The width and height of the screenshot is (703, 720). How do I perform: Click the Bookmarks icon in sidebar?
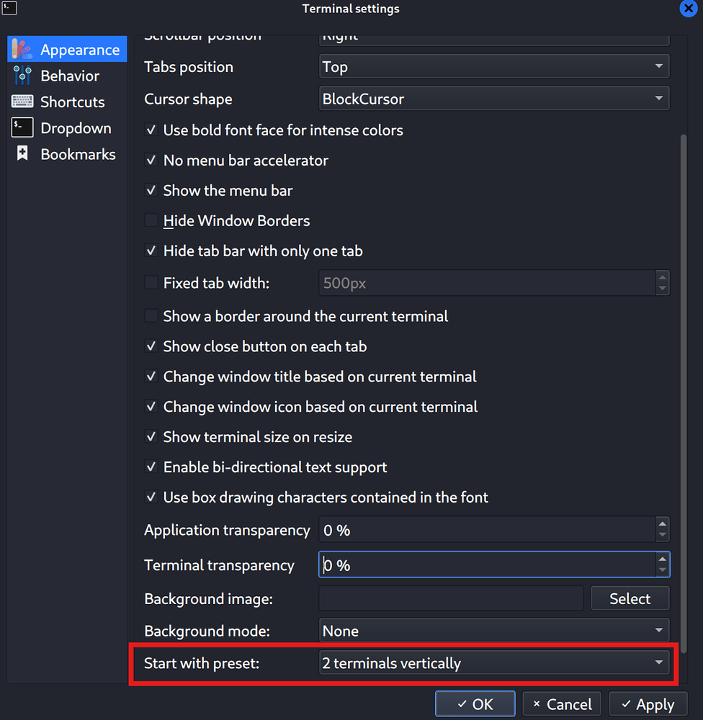(22, 153)
